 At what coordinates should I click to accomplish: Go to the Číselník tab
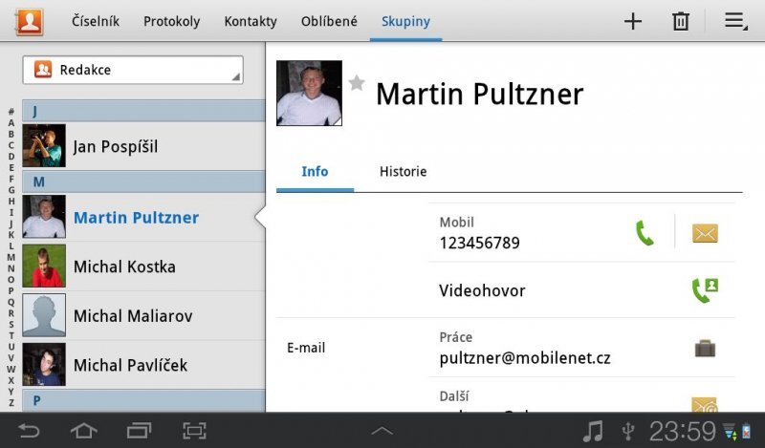96,21
